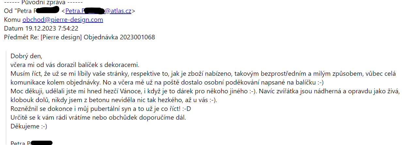Open the obchod@pierre-design.com email link
The width and height of the screenshot is (415, 145).
63,20
